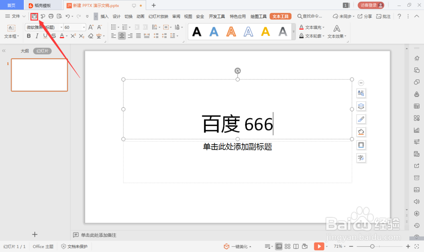Increase font size with A+ icon
The width and height of the screenshot is (424, 252).
tap(91, 27)
